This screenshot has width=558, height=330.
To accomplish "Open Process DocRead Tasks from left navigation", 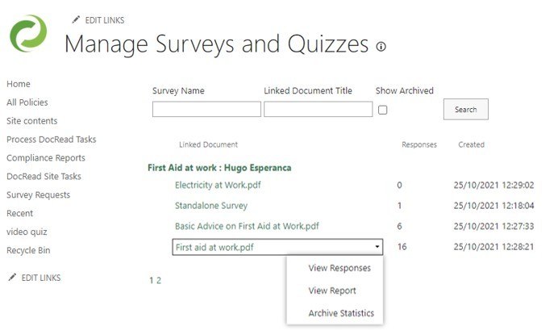I will click(x=51, y=140).
